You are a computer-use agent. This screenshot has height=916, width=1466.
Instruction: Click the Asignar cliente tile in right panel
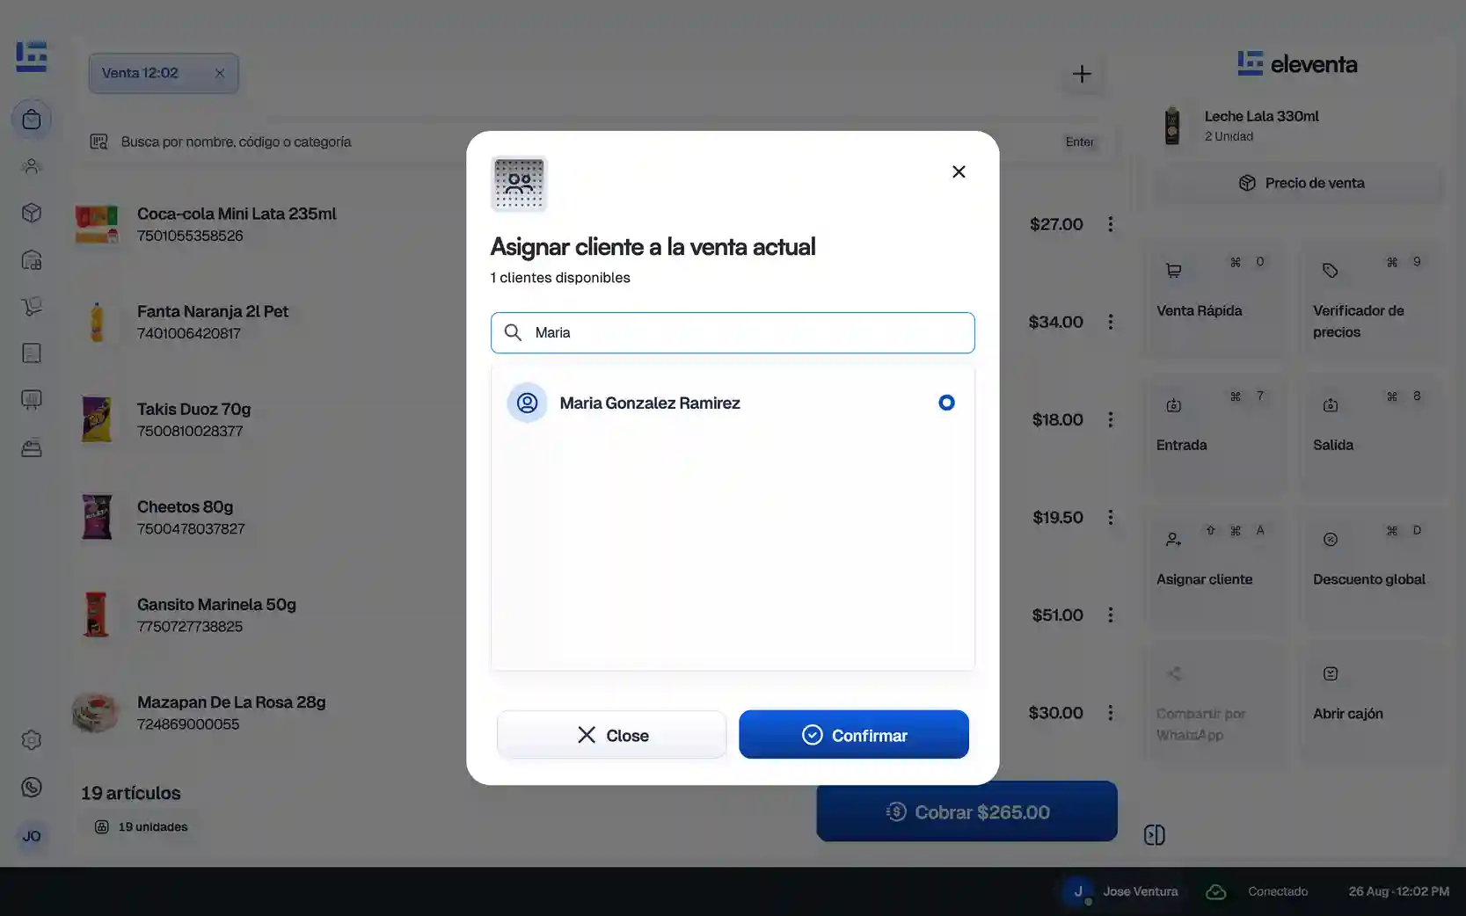1214,567
